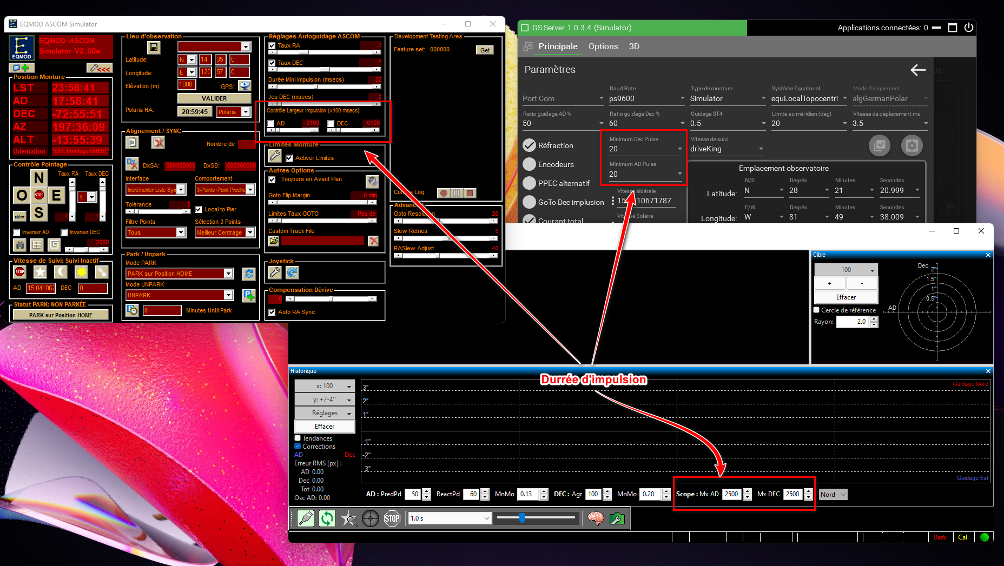Toggle the Réfraction option in GS Server
This screenshot has width=1004, height=566.
pyautogui.click(x=530, y=145)
